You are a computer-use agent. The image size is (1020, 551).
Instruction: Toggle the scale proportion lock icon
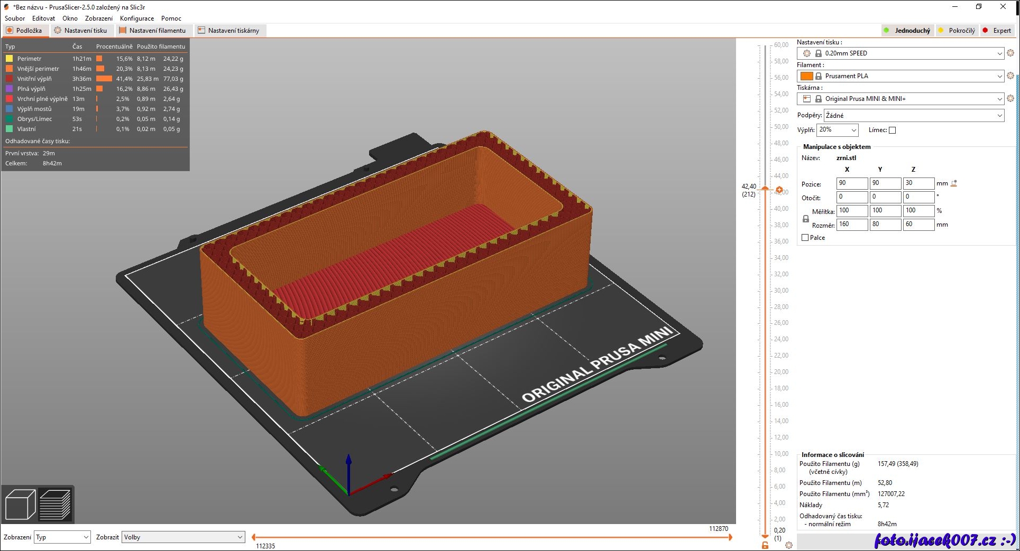(805, 219)
